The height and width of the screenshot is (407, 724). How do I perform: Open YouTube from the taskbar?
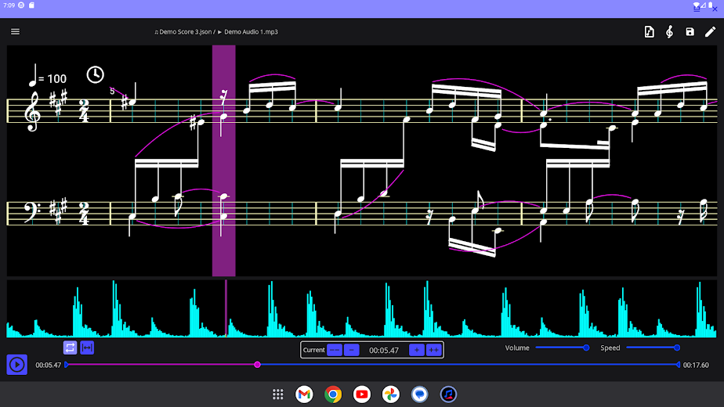tap(361, 394)
